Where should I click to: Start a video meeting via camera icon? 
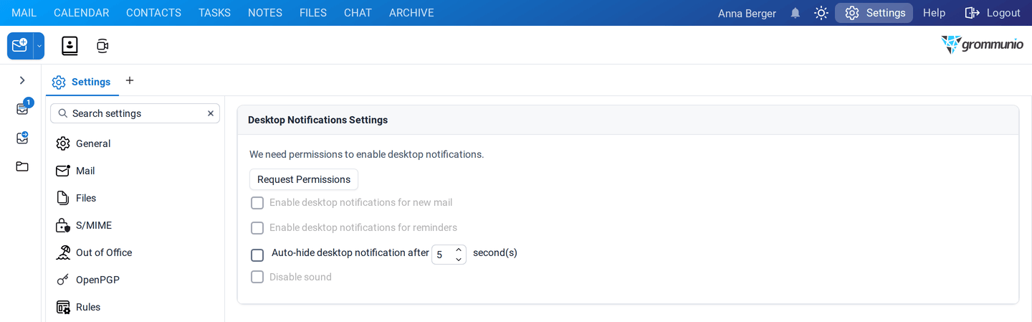point(102,46)
